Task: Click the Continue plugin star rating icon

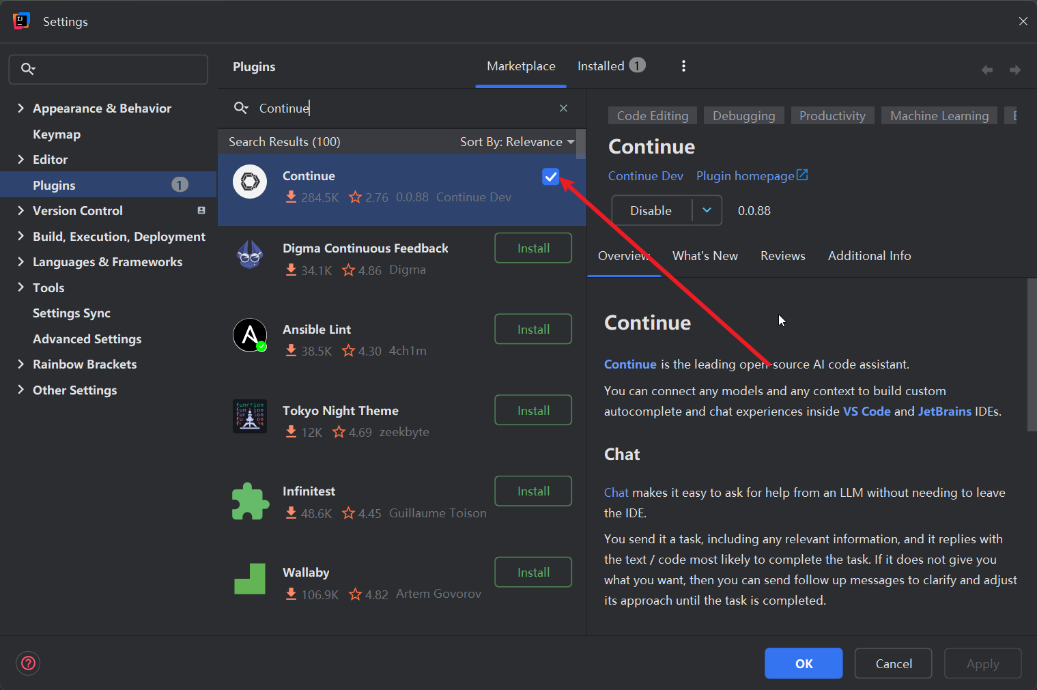Action: point(355,197)
